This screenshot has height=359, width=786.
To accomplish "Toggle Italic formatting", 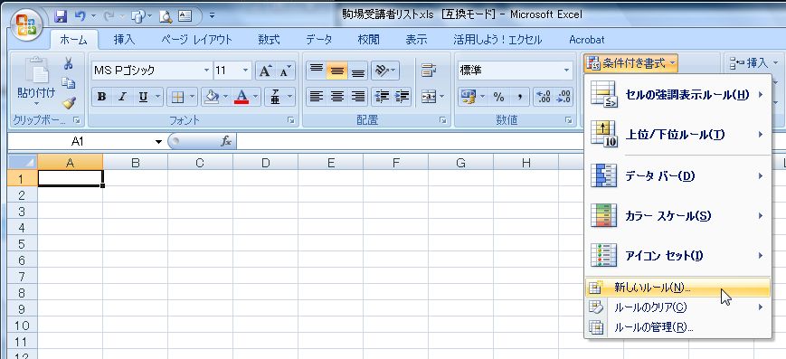I will (122, 97).
